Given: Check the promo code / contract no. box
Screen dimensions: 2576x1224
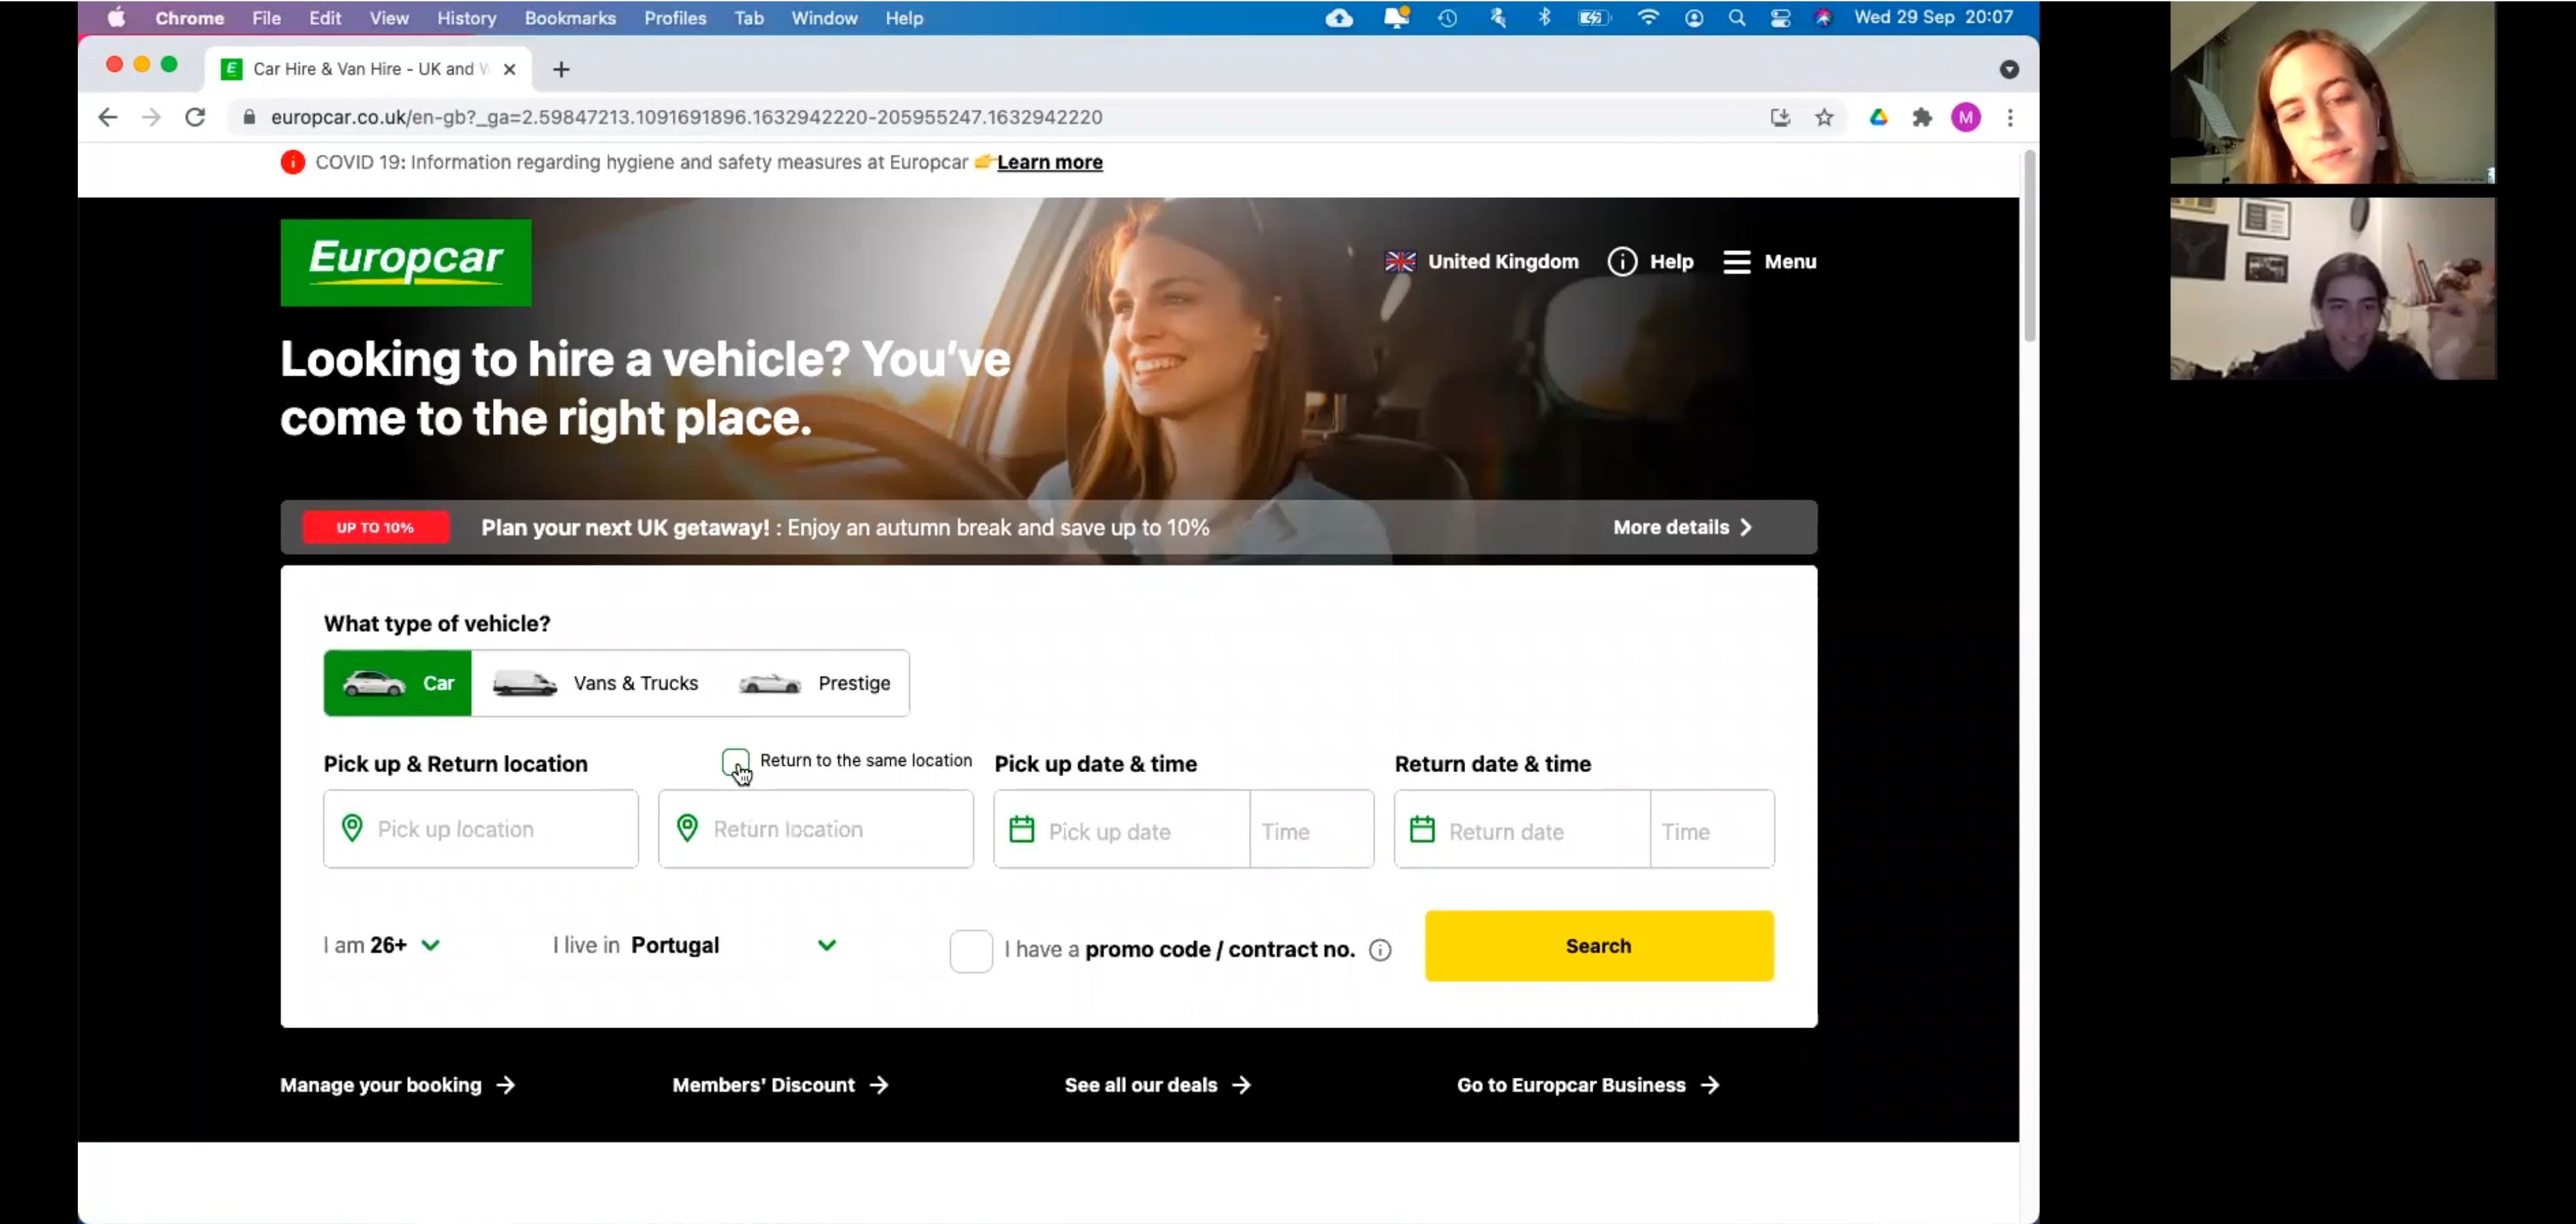Looking at the screenshot, I should [970, 950].
